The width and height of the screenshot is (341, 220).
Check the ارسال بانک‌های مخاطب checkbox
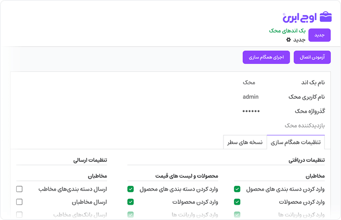[19, 214]
